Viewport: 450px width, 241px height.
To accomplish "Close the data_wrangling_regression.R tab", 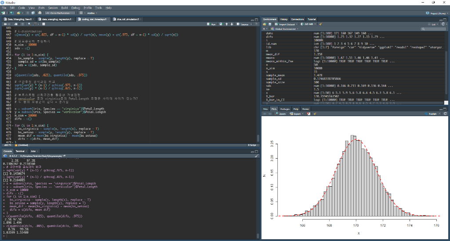I will tap(73, 19).
